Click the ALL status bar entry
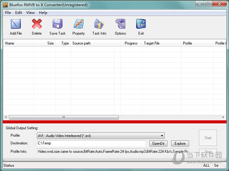The width and height of the screenshot is (229, 171). [x=206, y=165]
